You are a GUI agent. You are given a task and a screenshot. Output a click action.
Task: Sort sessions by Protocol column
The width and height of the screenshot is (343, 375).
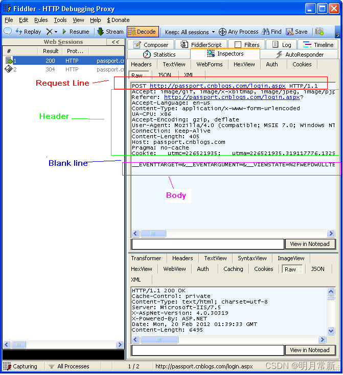(x=75, y=51)
